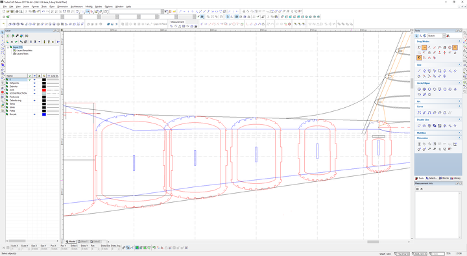Click the red color swatch of AXIS layer
This screenshot has width=467, height=256.
[44, 90]
